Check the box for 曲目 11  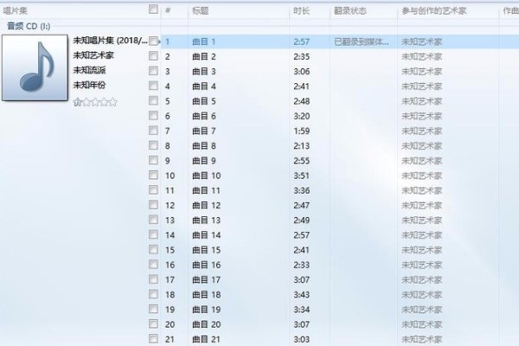click(153, 189)
